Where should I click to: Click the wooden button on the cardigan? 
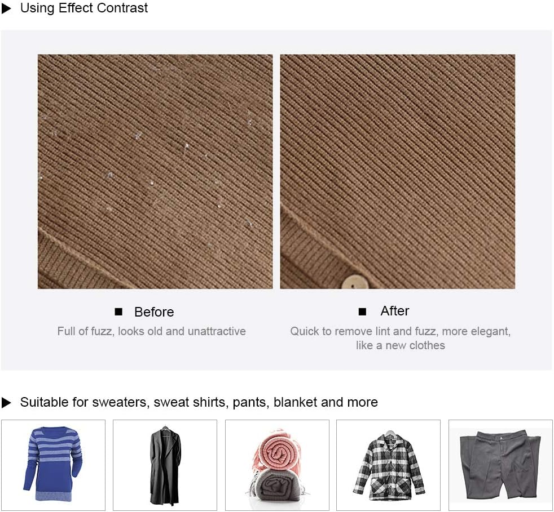point(355,282)
